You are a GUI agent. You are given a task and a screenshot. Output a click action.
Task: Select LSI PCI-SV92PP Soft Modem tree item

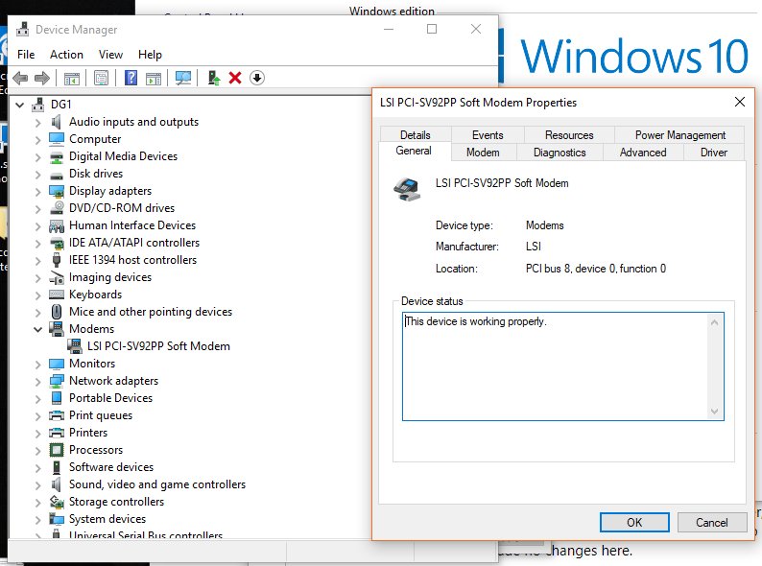(158, 346)
